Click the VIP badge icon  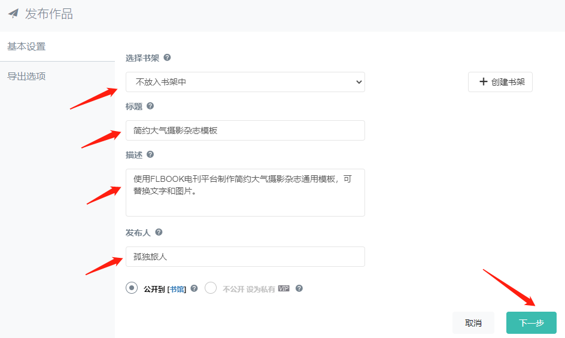click(x=284, y=288)
